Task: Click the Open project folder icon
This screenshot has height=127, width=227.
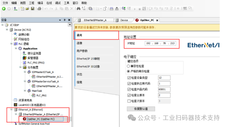Action: (x=27, y=9)
